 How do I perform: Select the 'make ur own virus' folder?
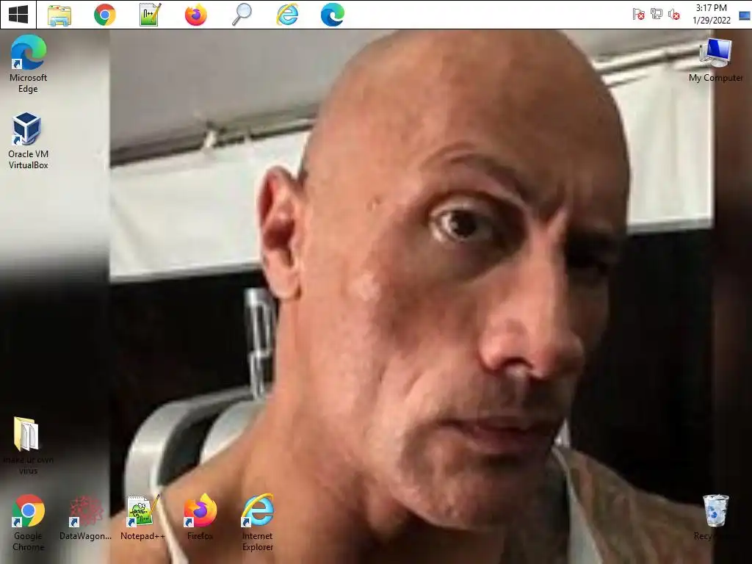click(x=29, y=446)
